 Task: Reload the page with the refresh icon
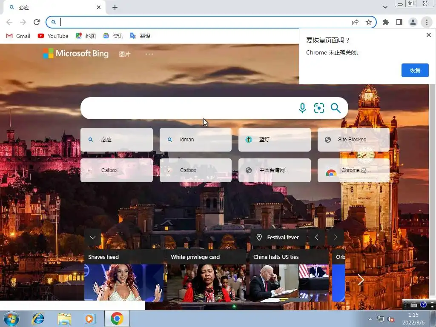[x=37, y=22]
